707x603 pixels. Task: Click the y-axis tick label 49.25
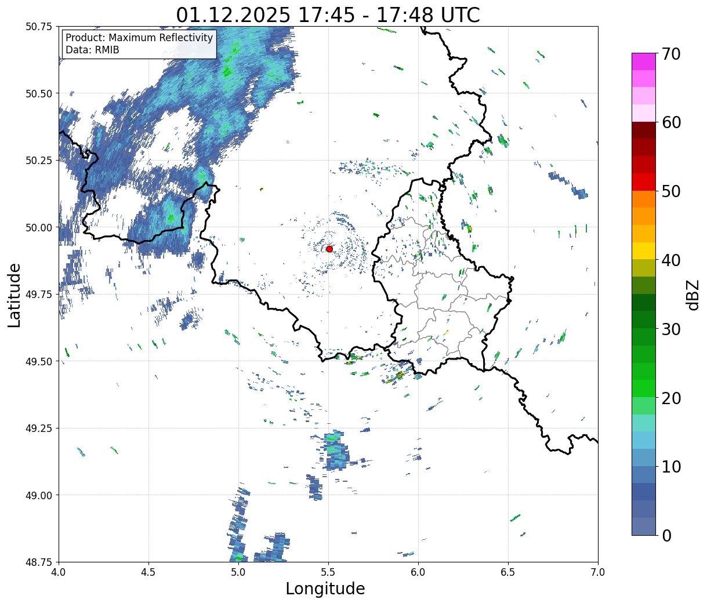coord(39,428)
